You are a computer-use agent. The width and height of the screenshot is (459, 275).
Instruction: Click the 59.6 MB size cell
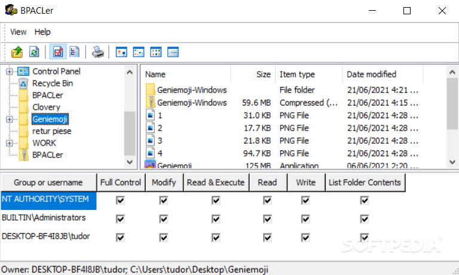point(256,103)
